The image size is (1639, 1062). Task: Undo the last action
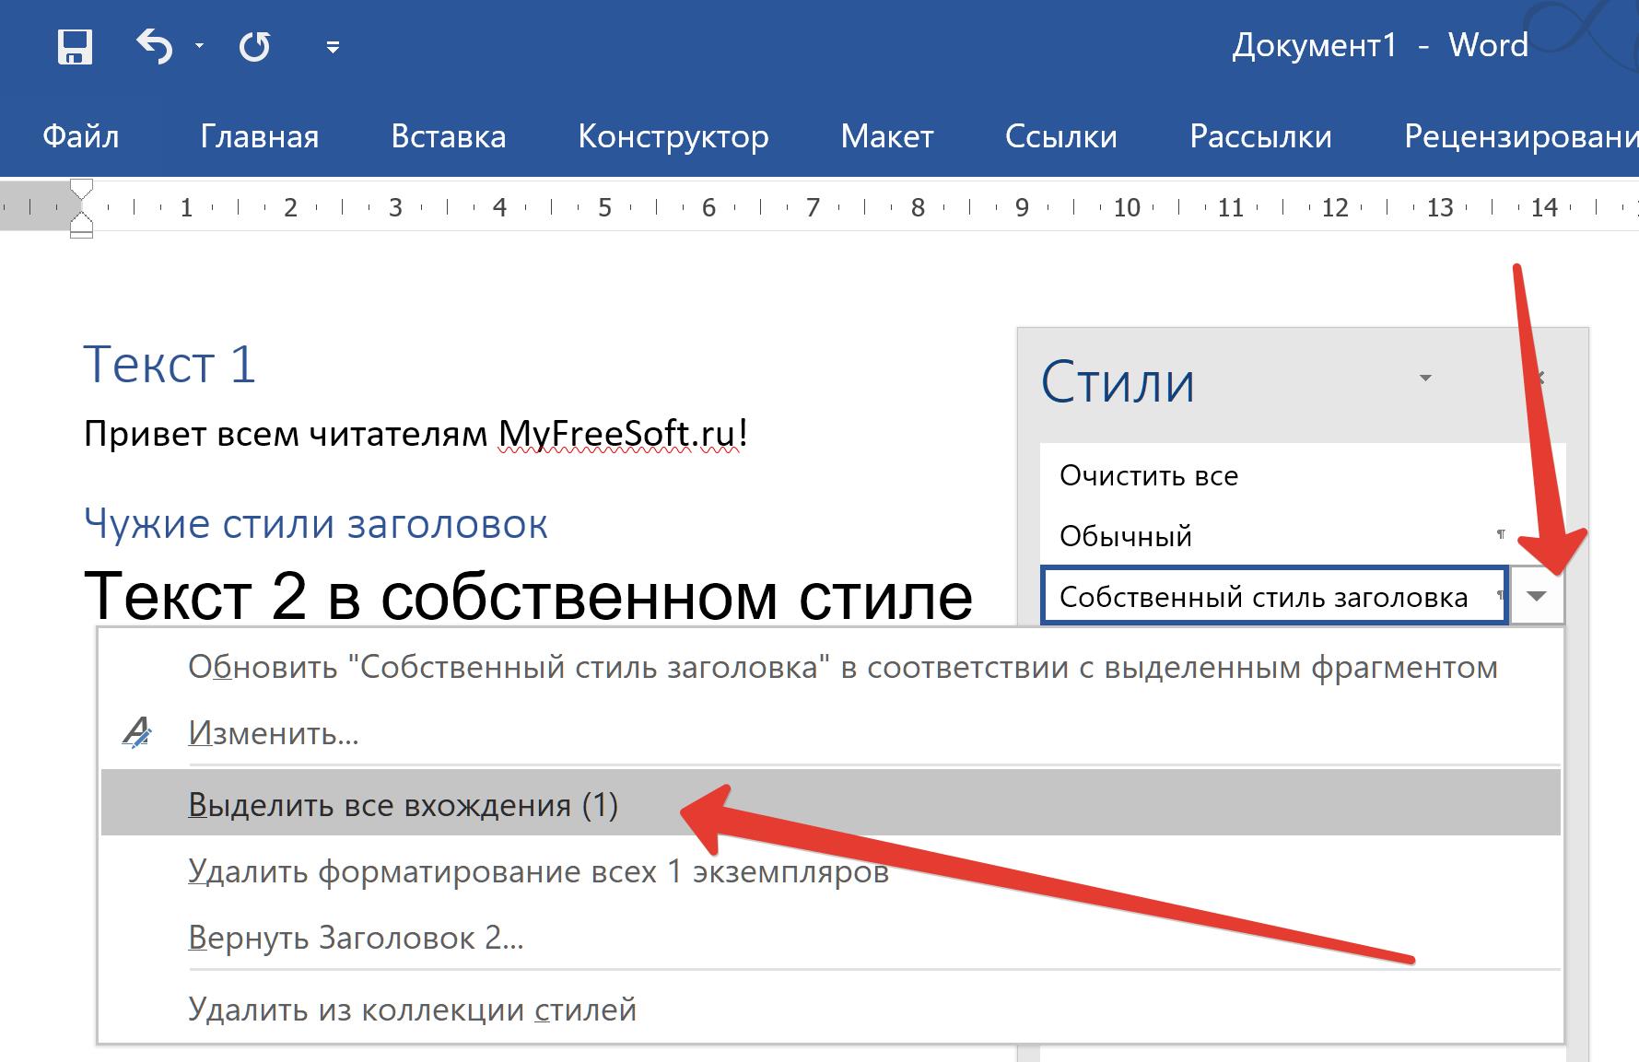click(154, 46)
